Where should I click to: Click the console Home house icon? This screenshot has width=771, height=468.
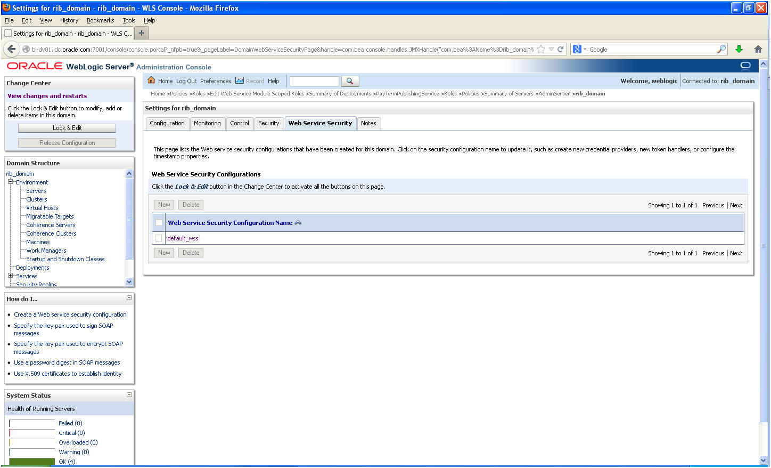pos(151,80)
